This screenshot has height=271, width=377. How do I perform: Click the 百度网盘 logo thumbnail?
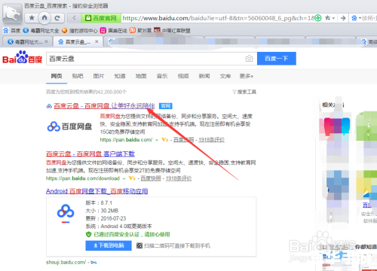[69, 126]
